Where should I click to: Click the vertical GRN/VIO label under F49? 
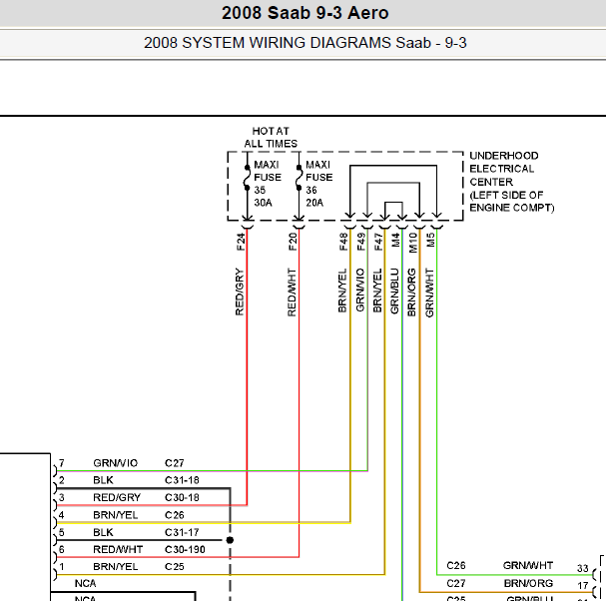(x=360, y=290)
